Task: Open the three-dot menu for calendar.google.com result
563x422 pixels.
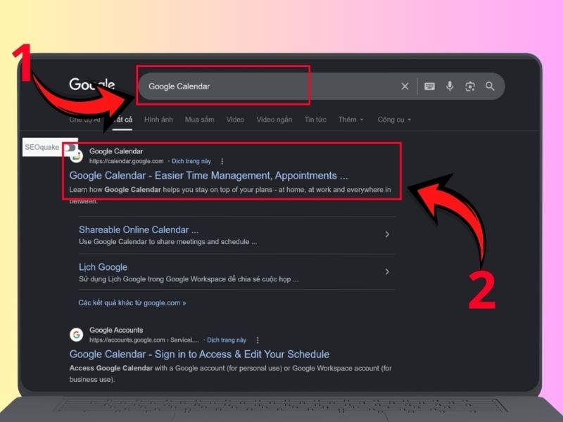Action: coord(222,162)
